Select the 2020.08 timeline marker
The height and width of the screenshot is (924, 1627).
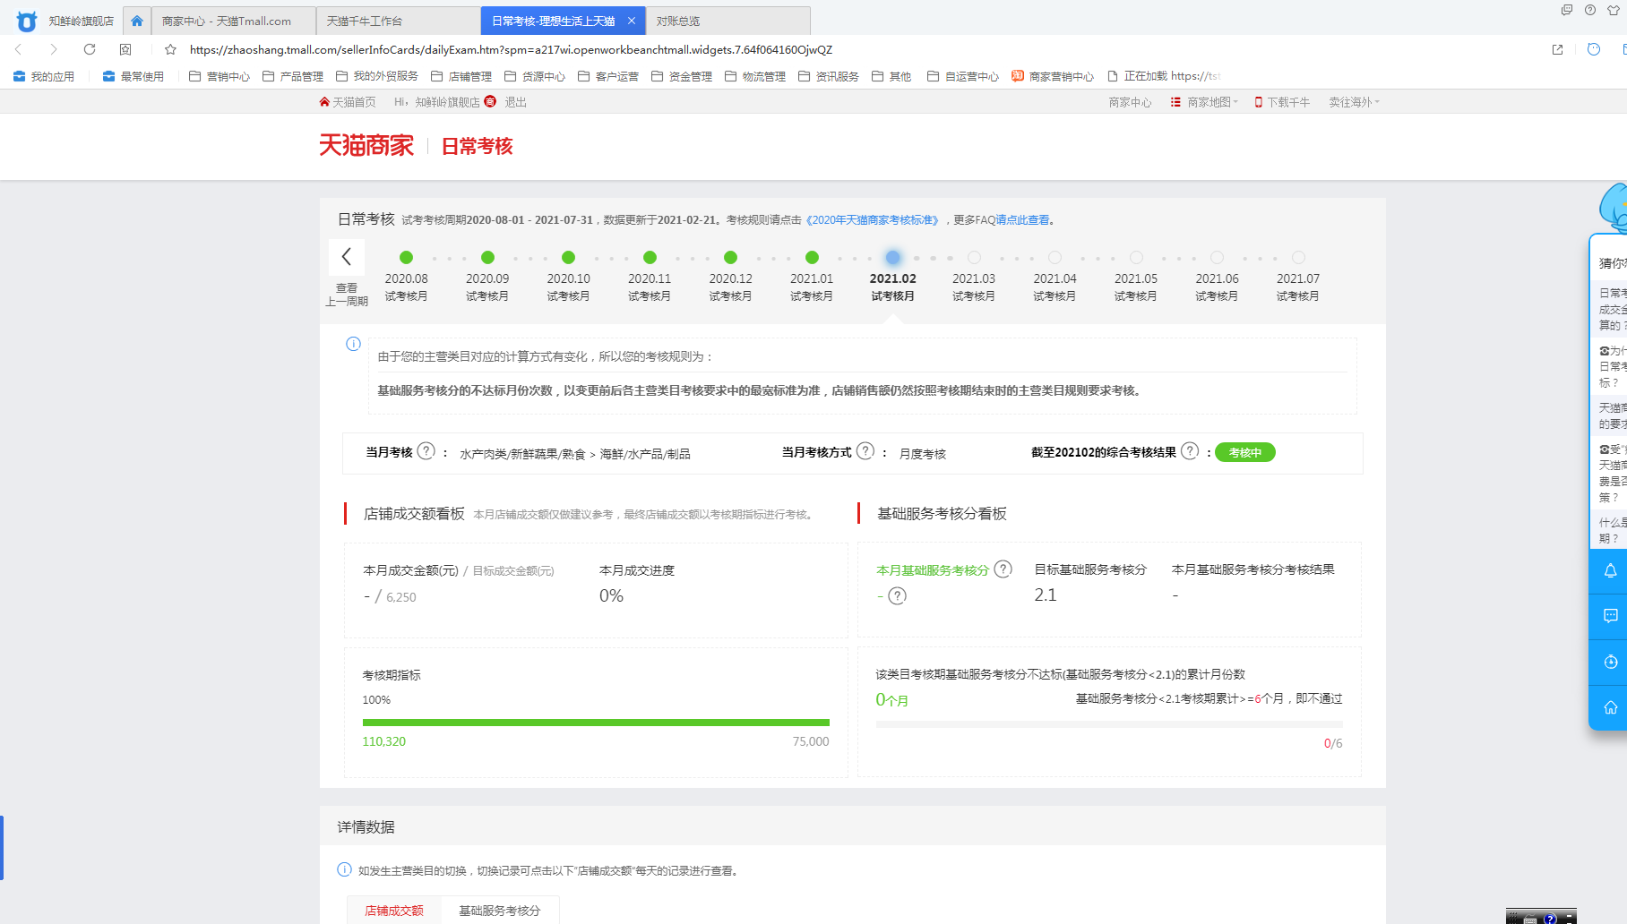(x=406, y=258)
